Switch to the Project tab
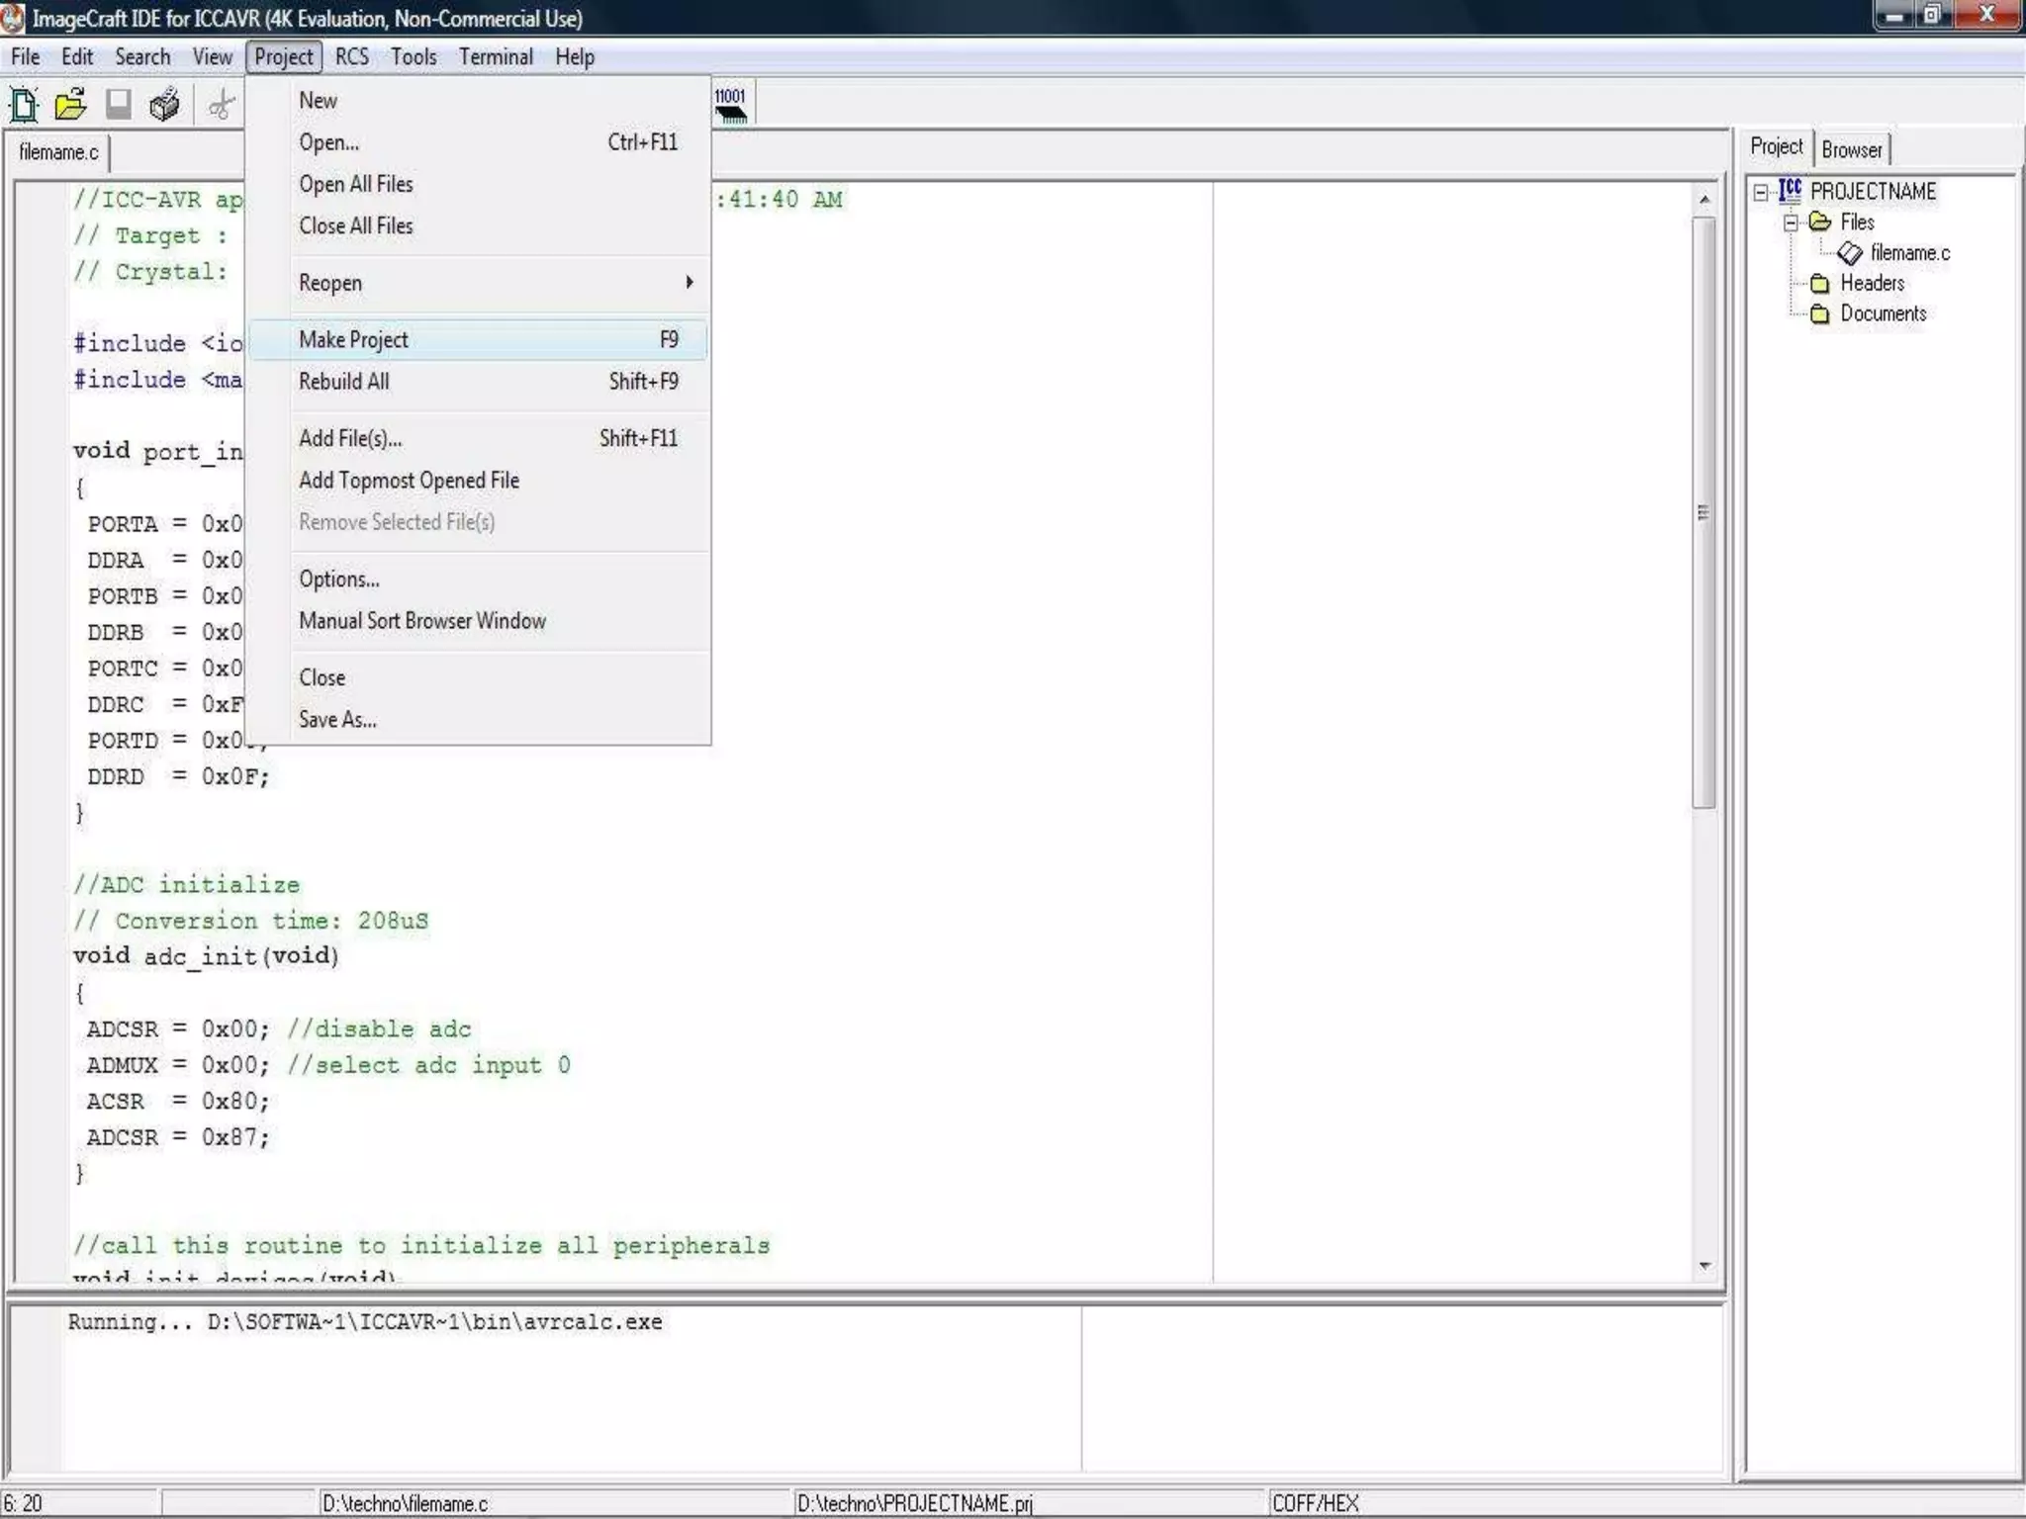This screenshot has width=2026, height=1519. point(1777,146)
